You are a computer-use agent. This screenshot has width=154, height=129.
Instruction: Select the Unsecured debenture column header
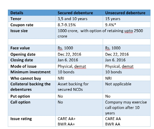(x=126, y=13)
